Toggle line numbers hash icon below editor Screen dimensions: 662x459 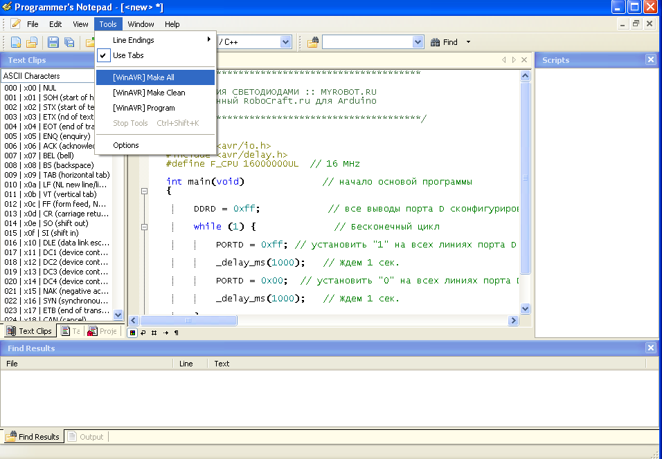coord(154,332)
